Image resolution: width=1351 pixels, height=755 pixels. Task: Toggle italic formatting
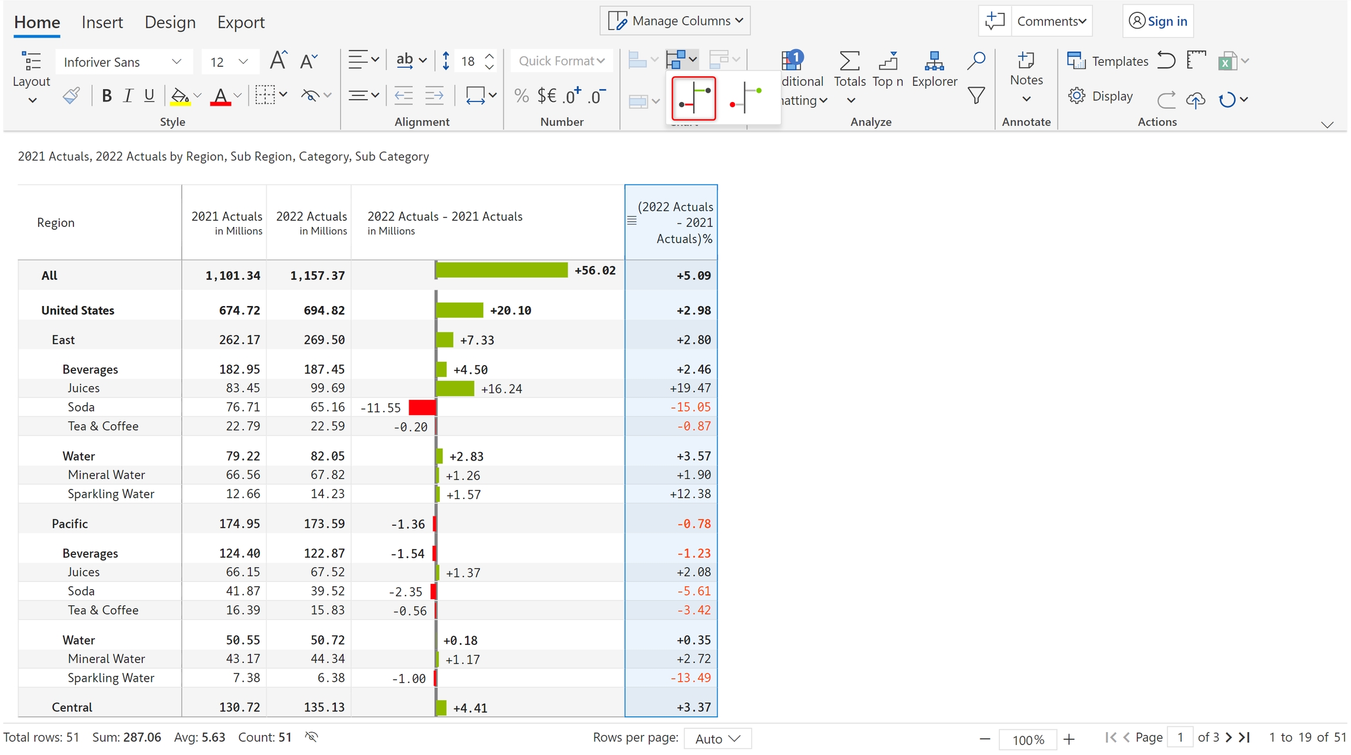[128, 96]
